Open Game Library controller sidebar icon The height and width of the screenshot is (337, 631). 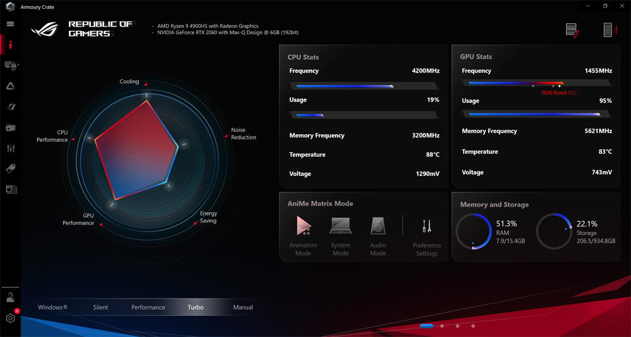click(11, 128)
